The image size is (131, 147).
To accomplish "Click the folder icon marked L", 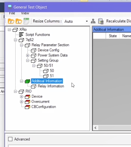I will coord(19,21).
